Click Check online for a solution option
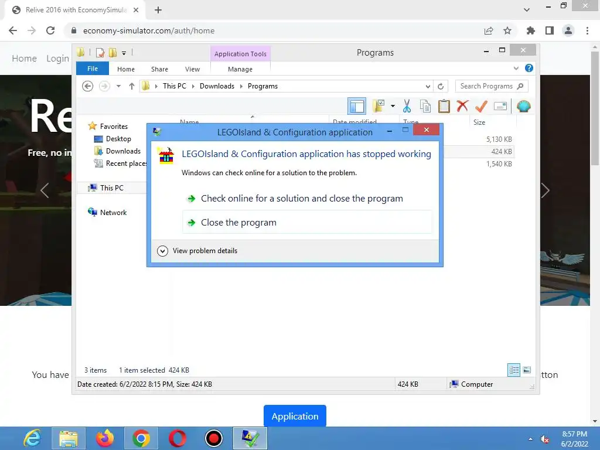The image size is (600, 450). [x=307, y=198]
